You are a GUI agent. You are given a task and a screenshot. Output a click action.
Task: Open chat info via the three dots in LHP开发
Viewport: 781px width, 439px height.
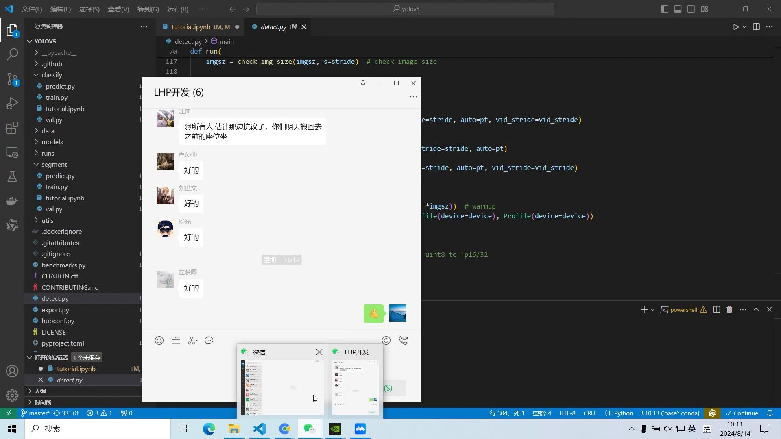point(413,97)
